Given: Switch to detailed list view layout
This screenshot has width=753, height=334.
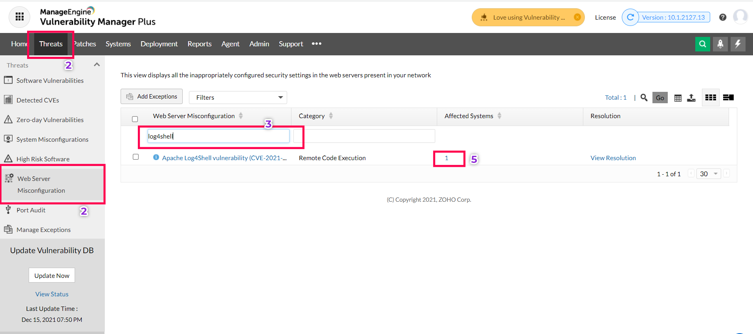Looking at the screenshot, I should tap(728, 97).
